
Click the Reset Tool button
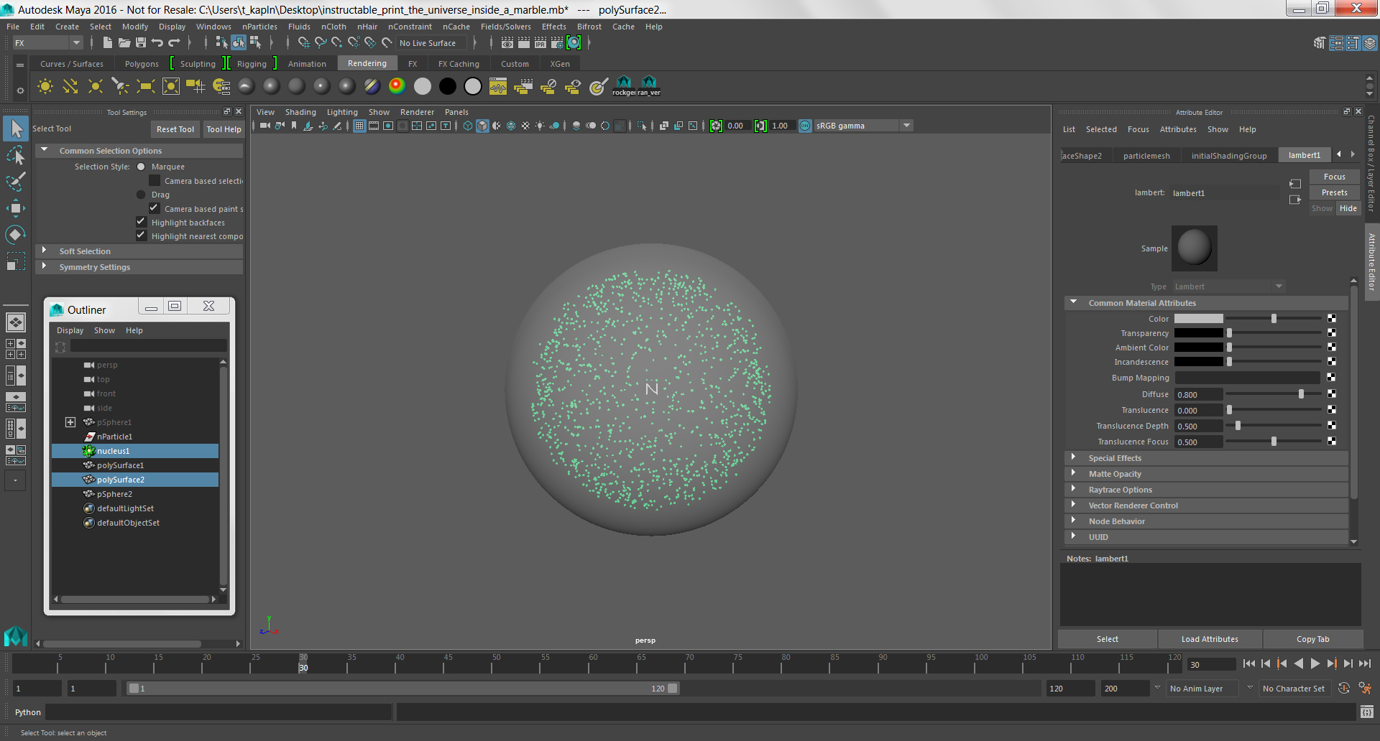click(x=175, y=129)
